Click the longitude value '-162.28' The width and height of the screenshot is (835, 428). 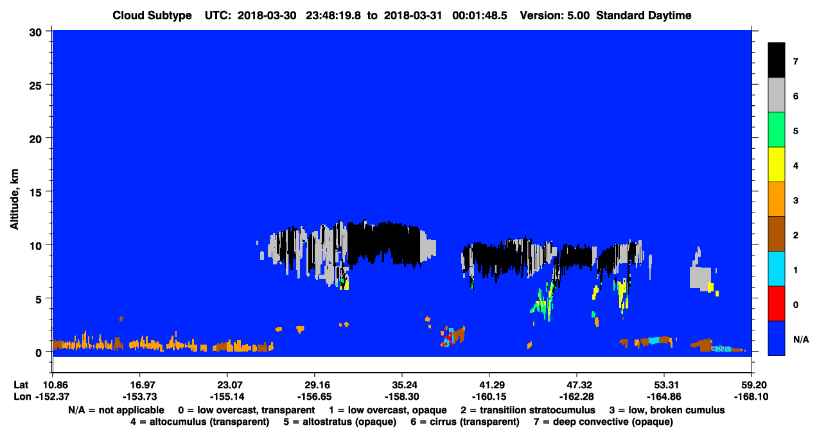(577, 397)
